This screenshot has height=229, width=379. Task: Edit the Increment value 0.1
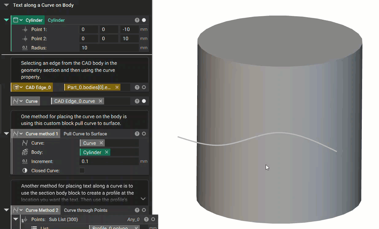109,161
